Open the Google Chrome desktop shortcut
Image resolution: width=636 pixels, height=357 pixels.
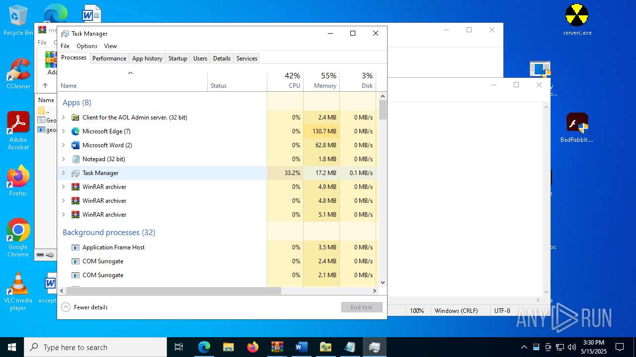tap(18, 238)
